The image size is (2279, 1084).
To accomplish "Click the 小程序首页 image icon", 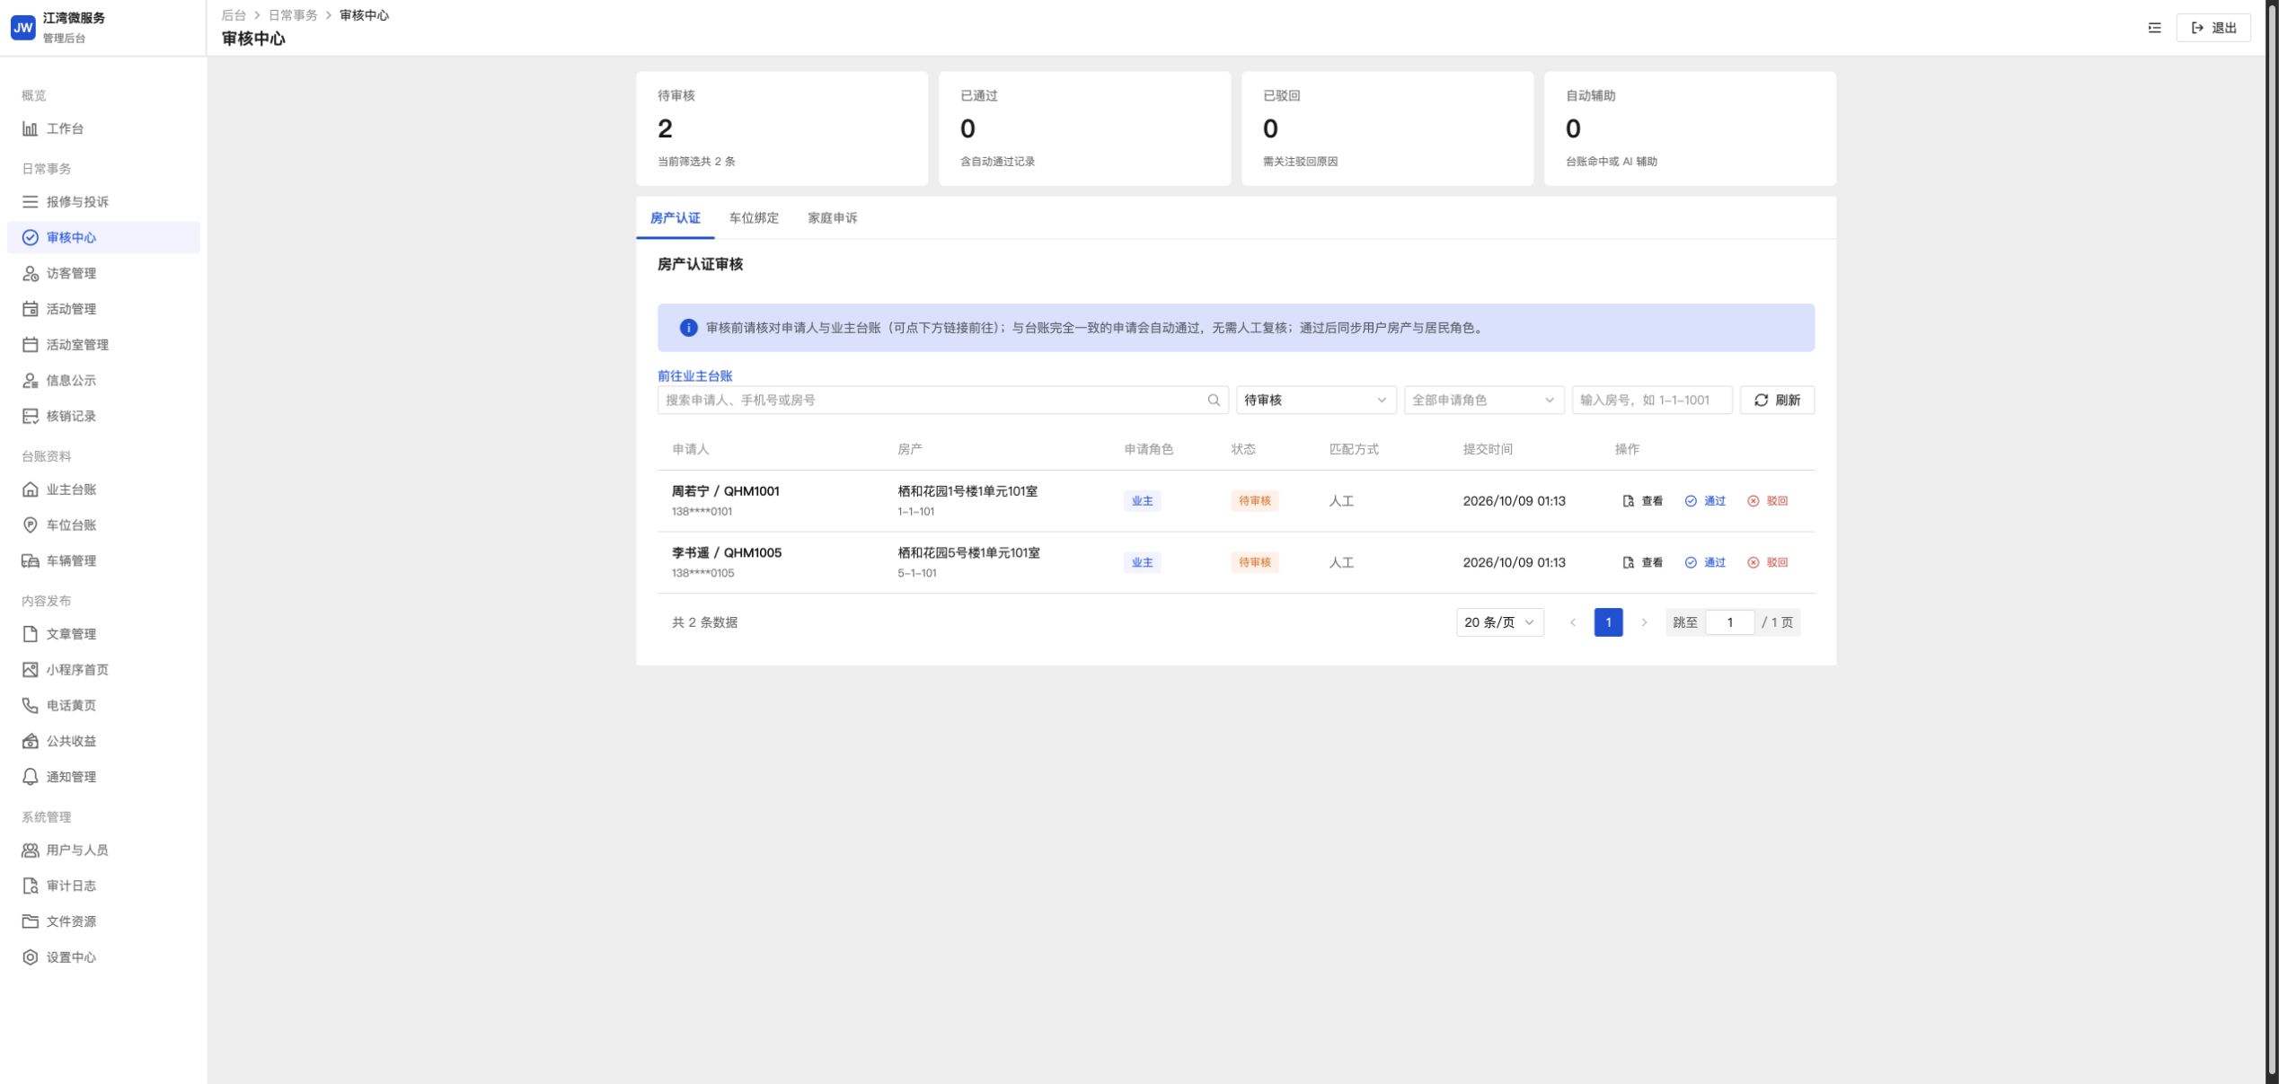I will click(30, 670).
